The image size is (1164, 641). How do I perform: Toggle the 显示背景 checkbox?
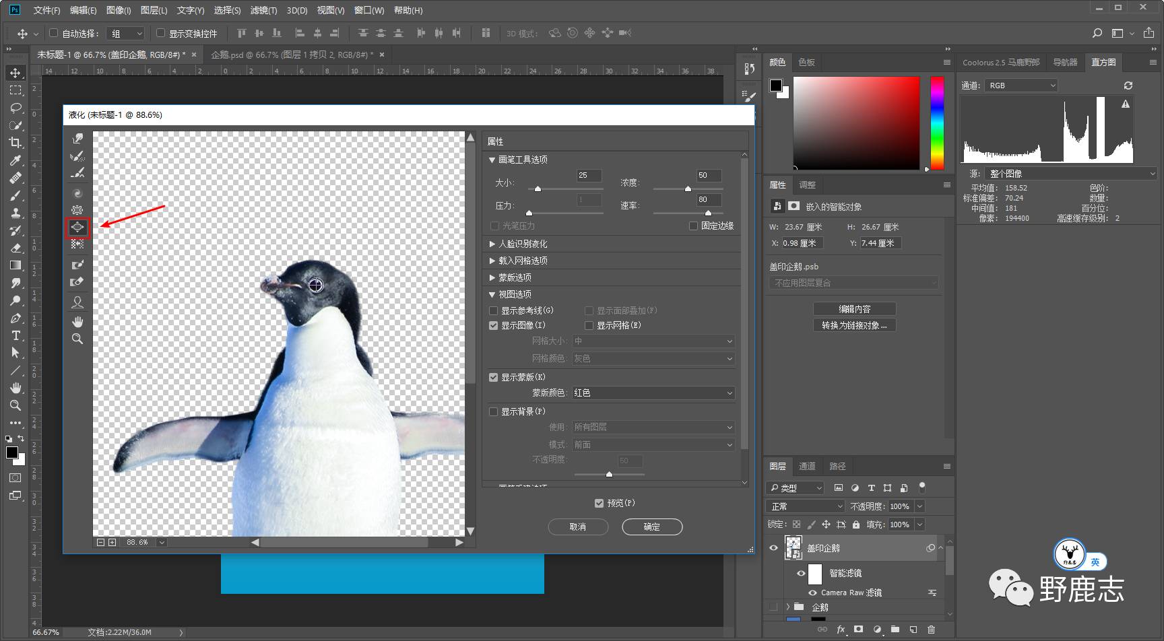point(494,411)
